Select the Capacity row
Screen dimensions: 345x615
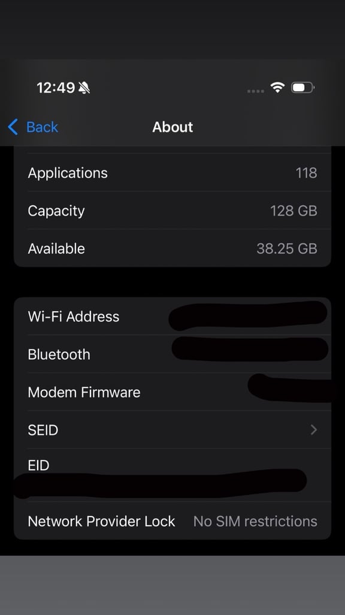pyautogui.click(x=172, y=211)
